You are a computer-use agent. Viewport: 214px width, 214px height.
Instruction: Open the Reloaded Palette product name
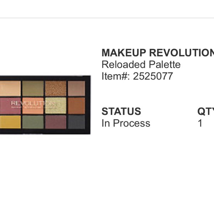coord(141,65)
